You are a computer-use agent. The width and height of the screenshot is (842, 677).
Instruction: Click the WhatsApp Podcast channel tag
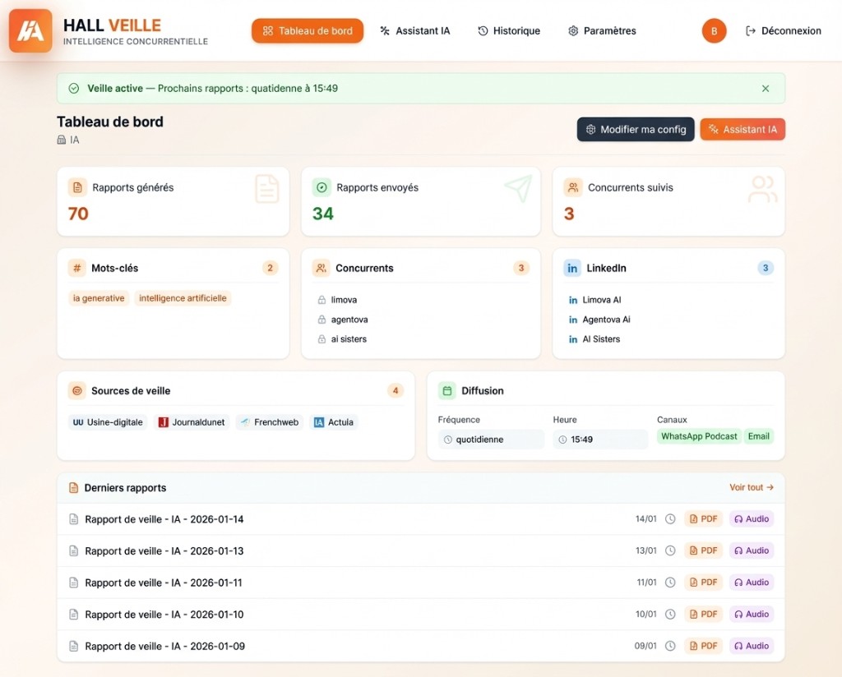pyautogui.click(x=699, y=436)
